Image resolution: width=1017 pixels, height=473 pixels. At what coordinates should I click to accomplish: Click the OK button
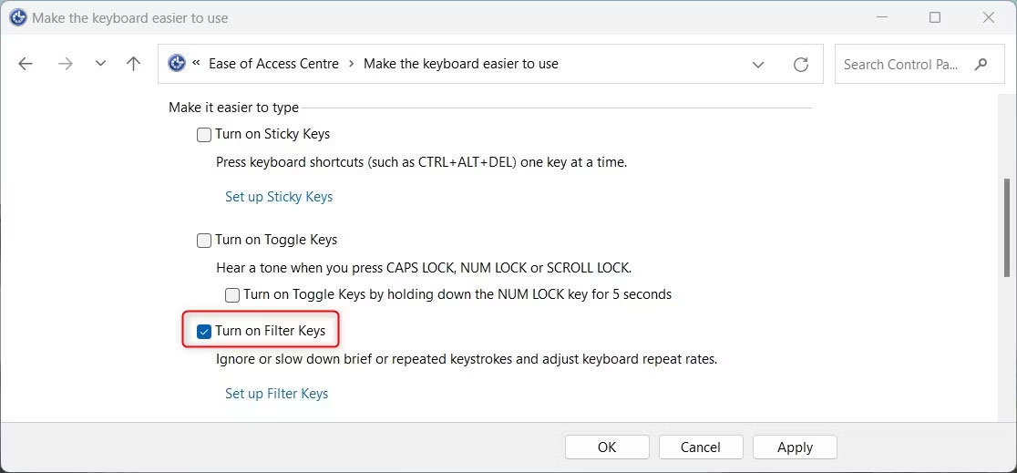(x=607, y=447)
